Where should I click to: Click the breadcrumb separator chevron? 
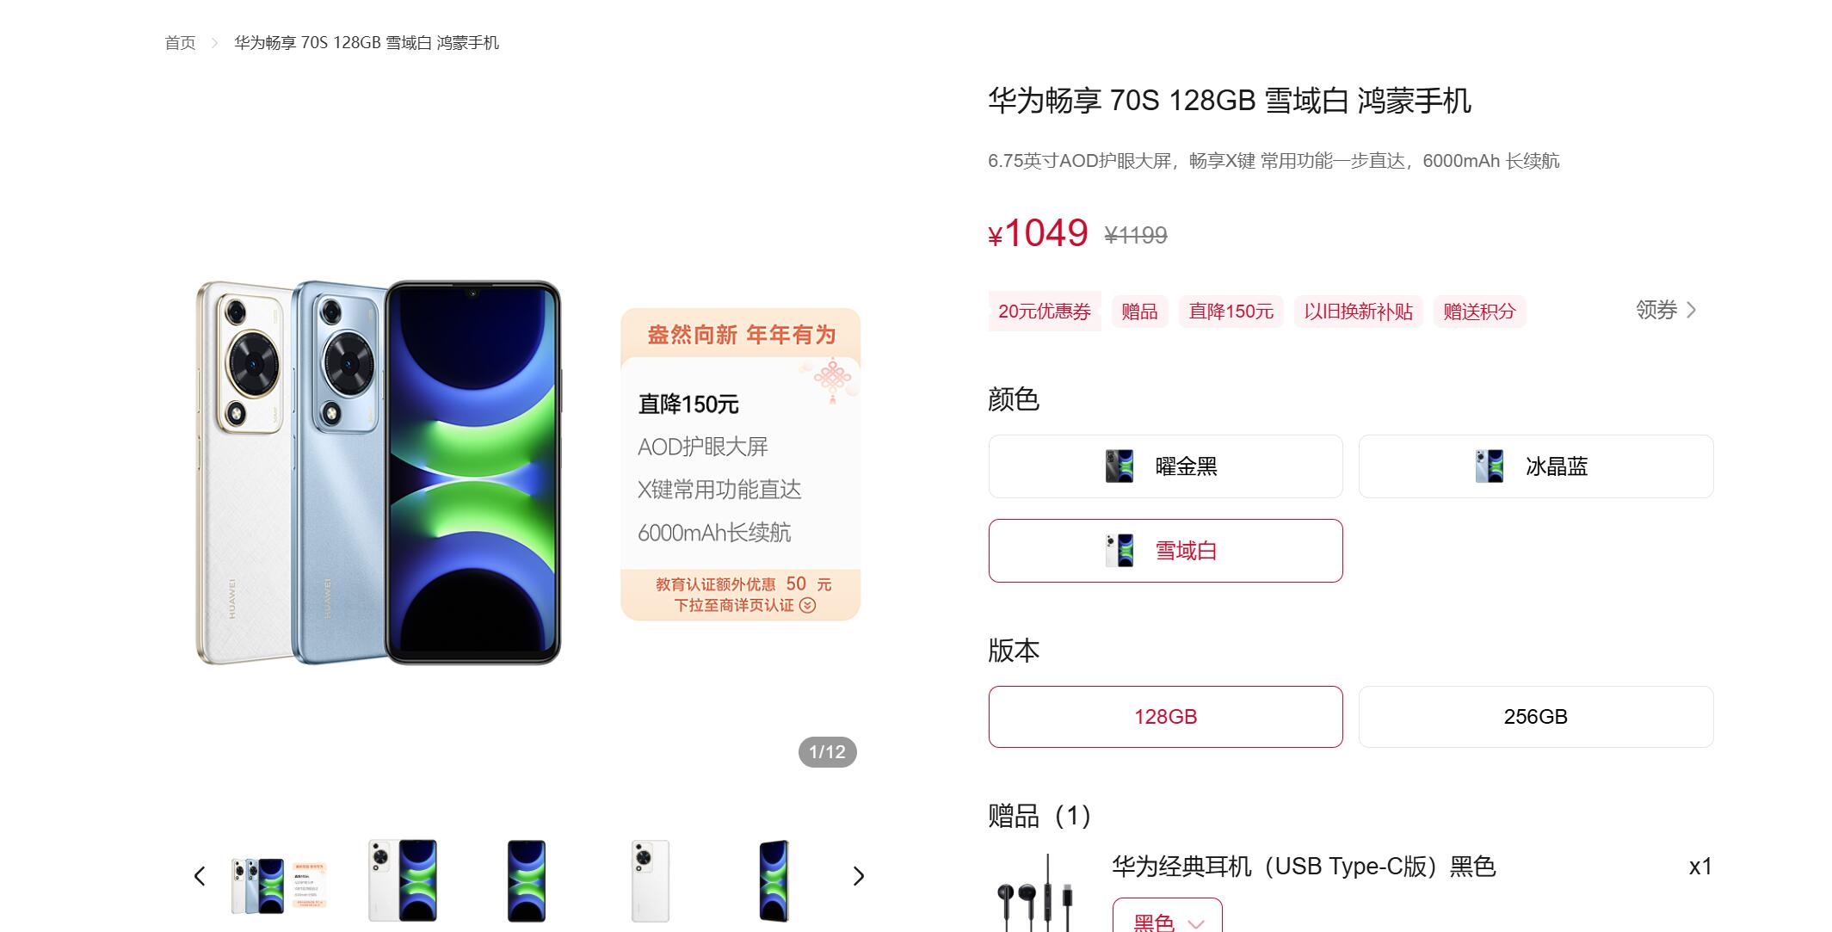point(214,43)
